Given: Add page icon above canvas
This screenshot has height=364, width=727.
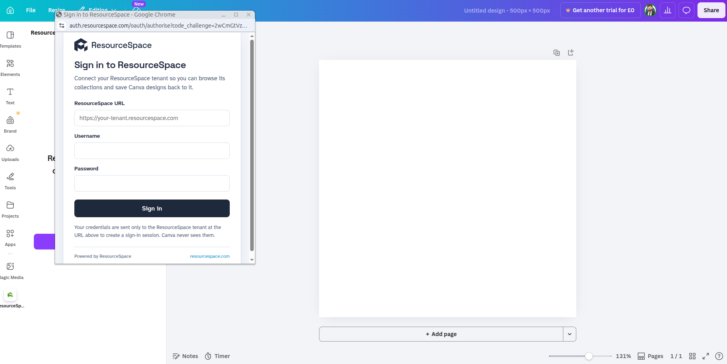Looking at the screenshot, I should (571, 52).
